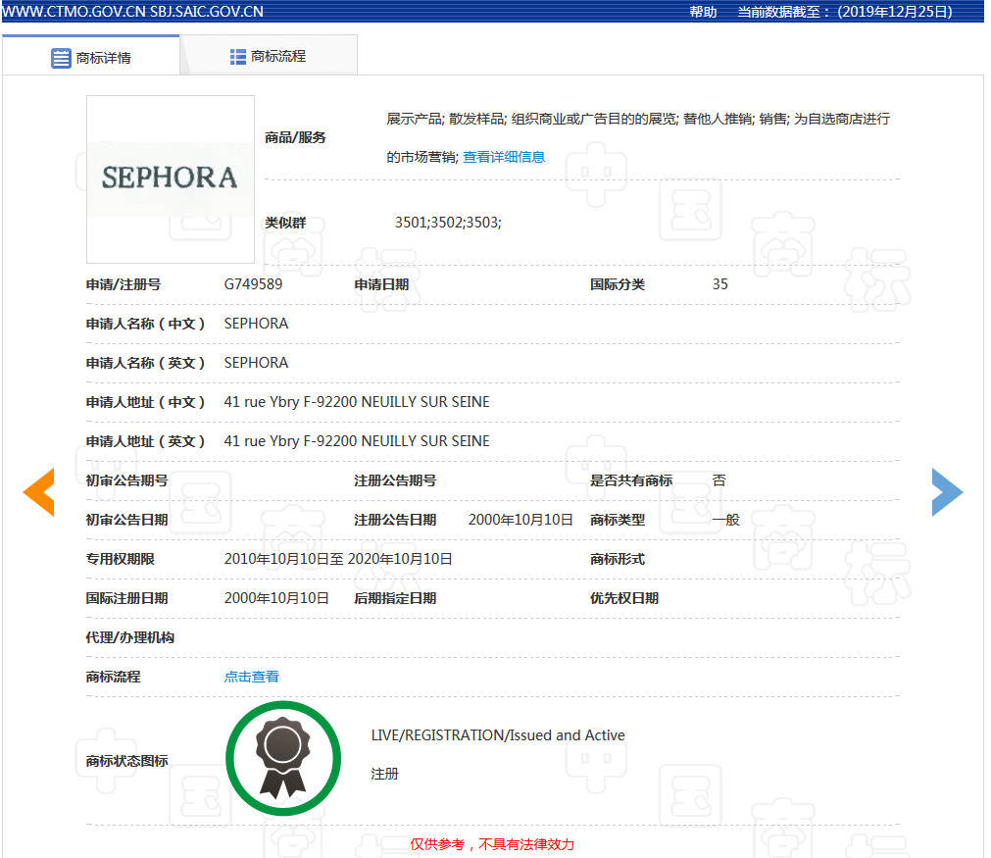Click the red disclaimer 仅供参考，不具有法律效力

492,844
